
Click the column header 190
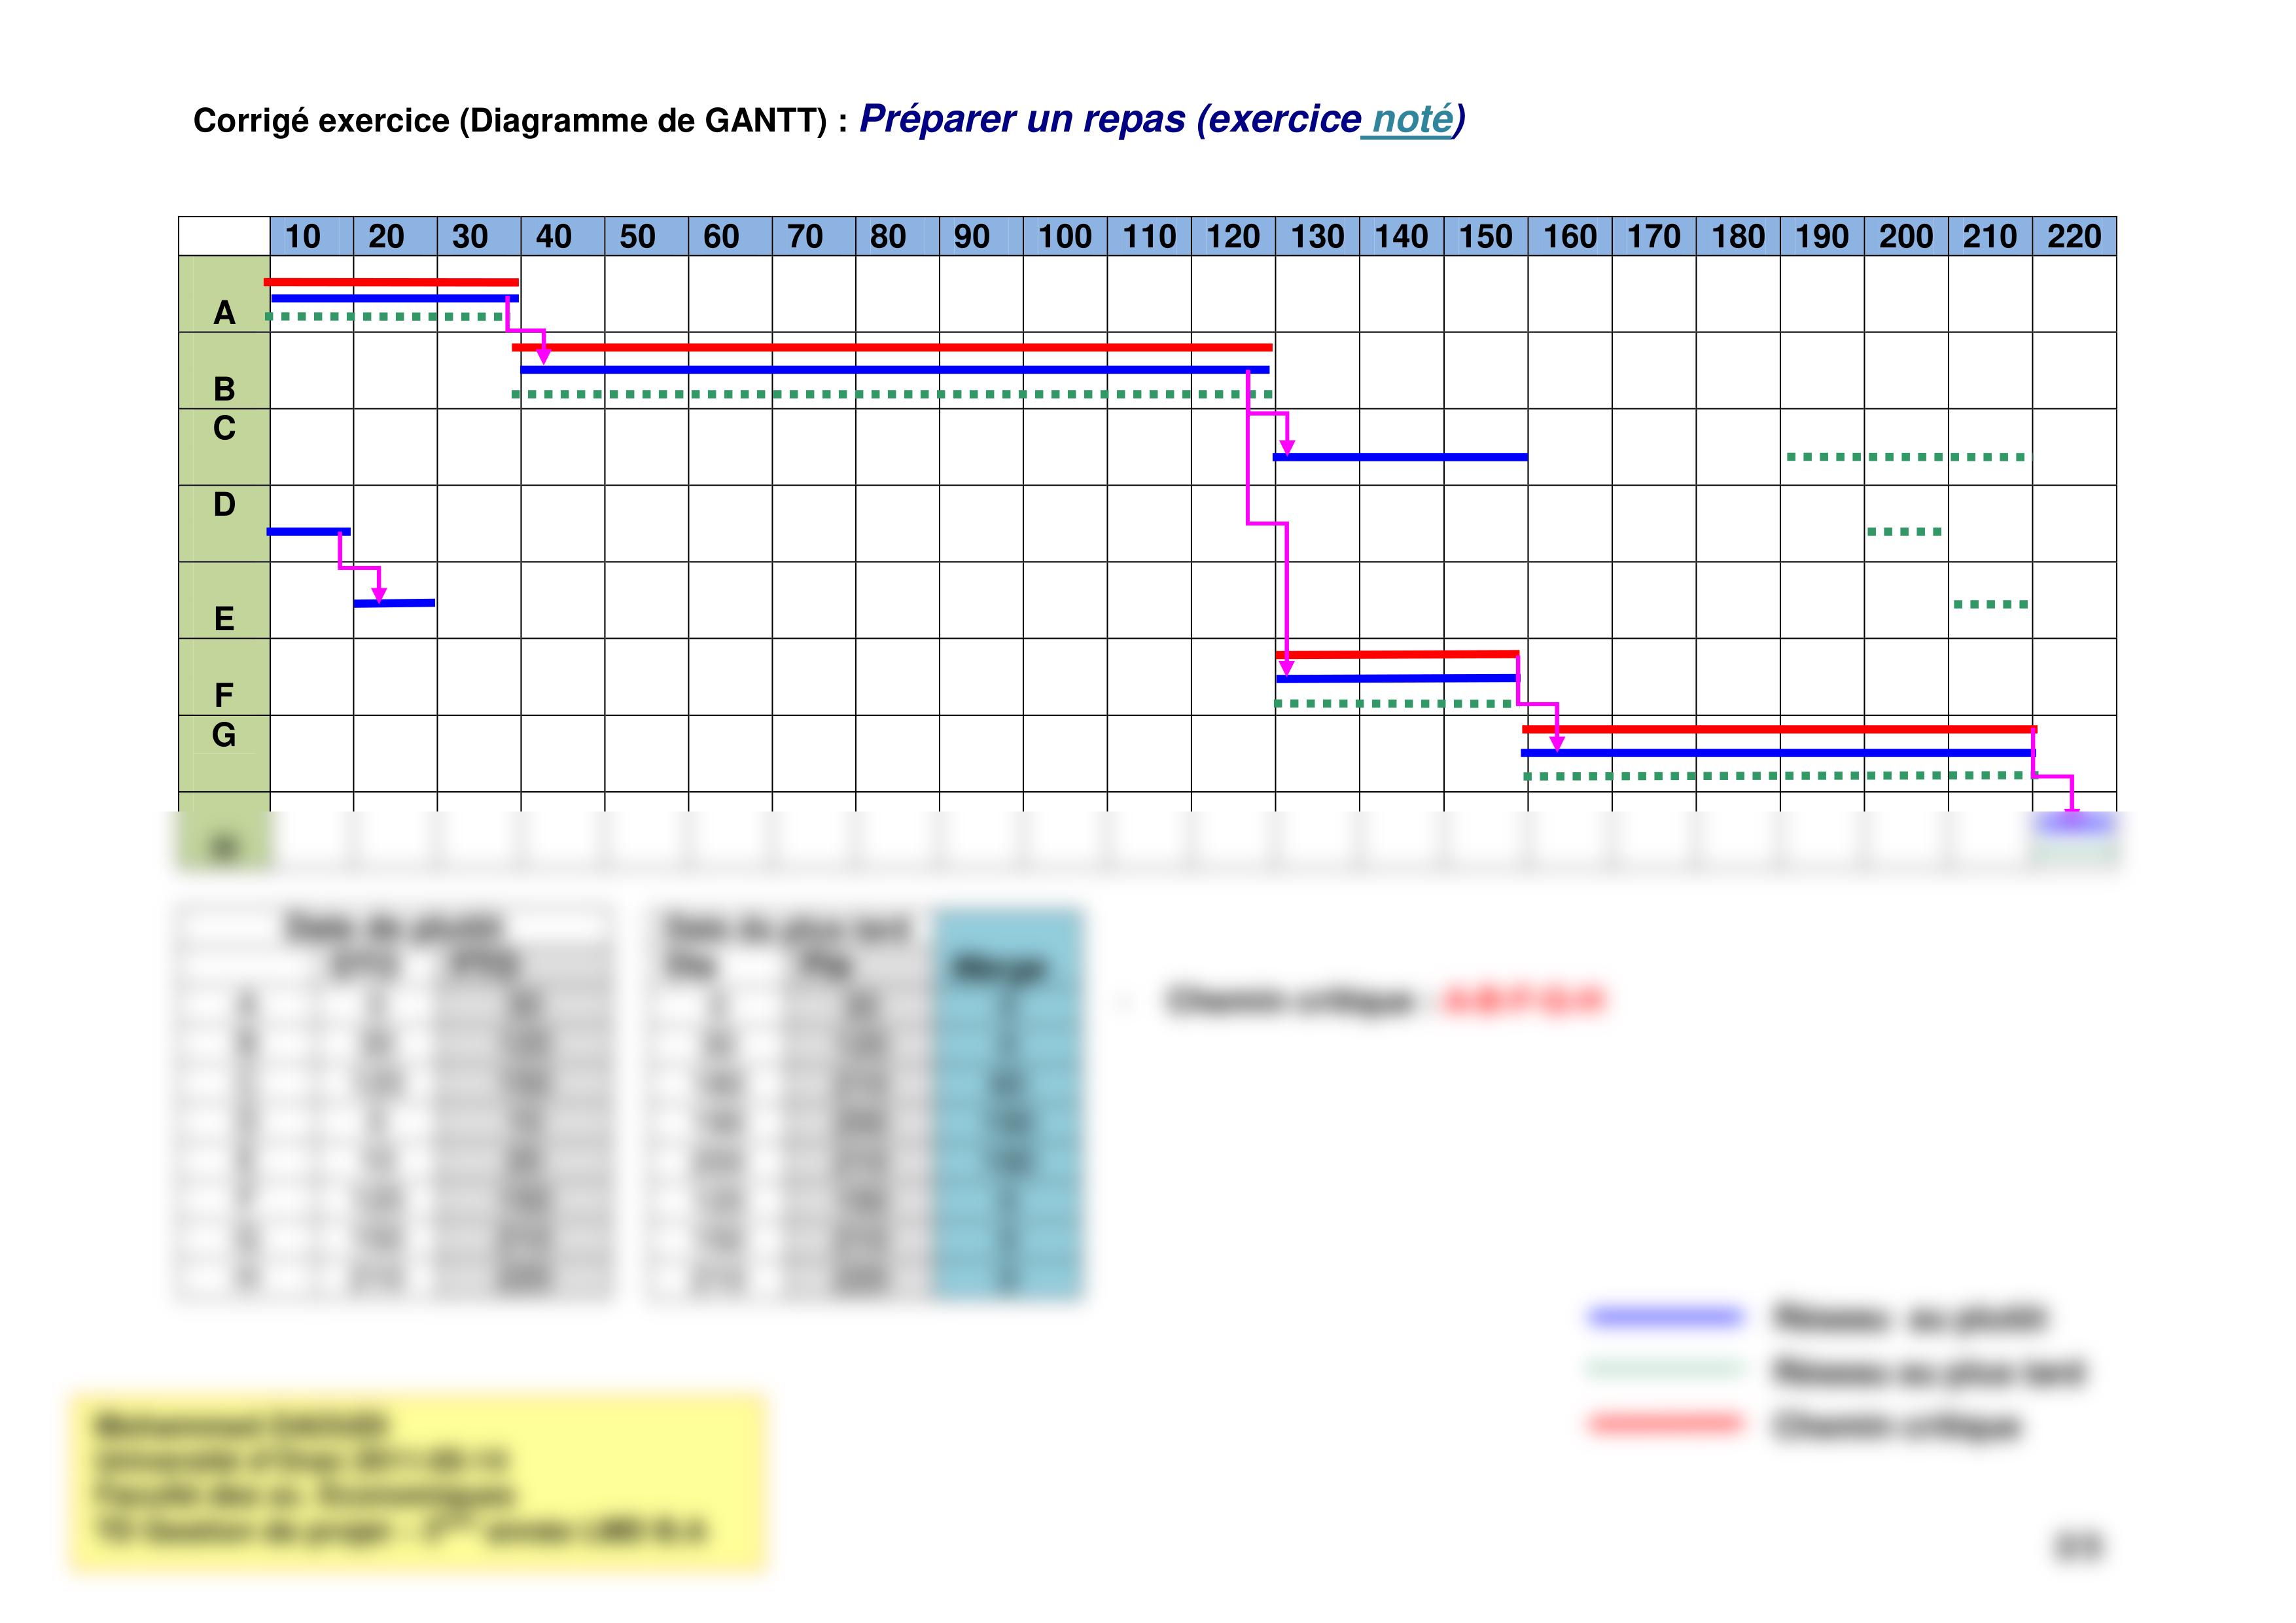[1823, 237]
